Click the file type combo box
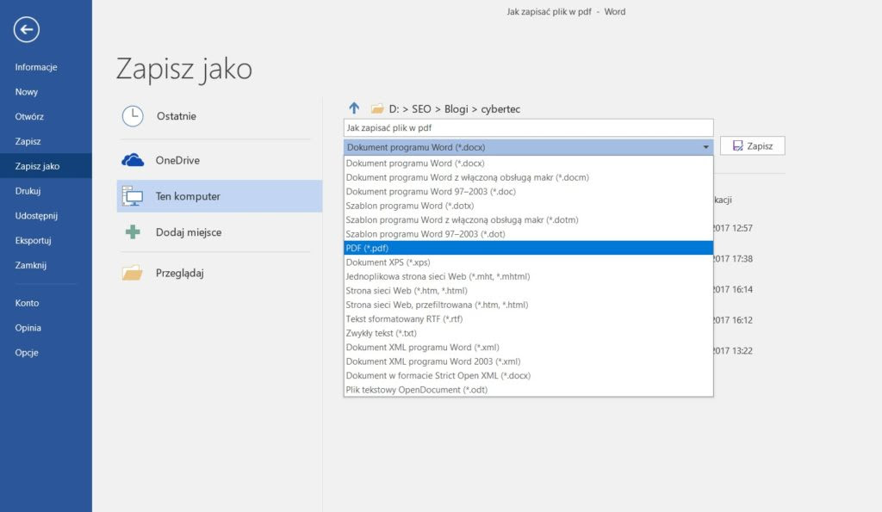Screen dimensions: 882x512 click(x=528, y=147)
